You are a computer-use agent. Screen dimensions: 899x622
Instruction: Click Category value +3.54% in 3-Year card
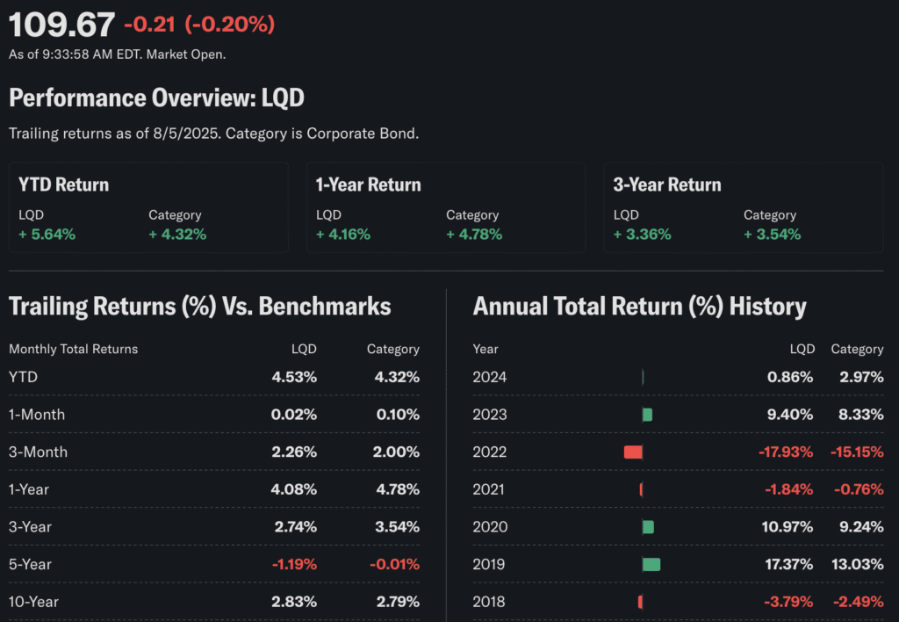pos(773,234)
